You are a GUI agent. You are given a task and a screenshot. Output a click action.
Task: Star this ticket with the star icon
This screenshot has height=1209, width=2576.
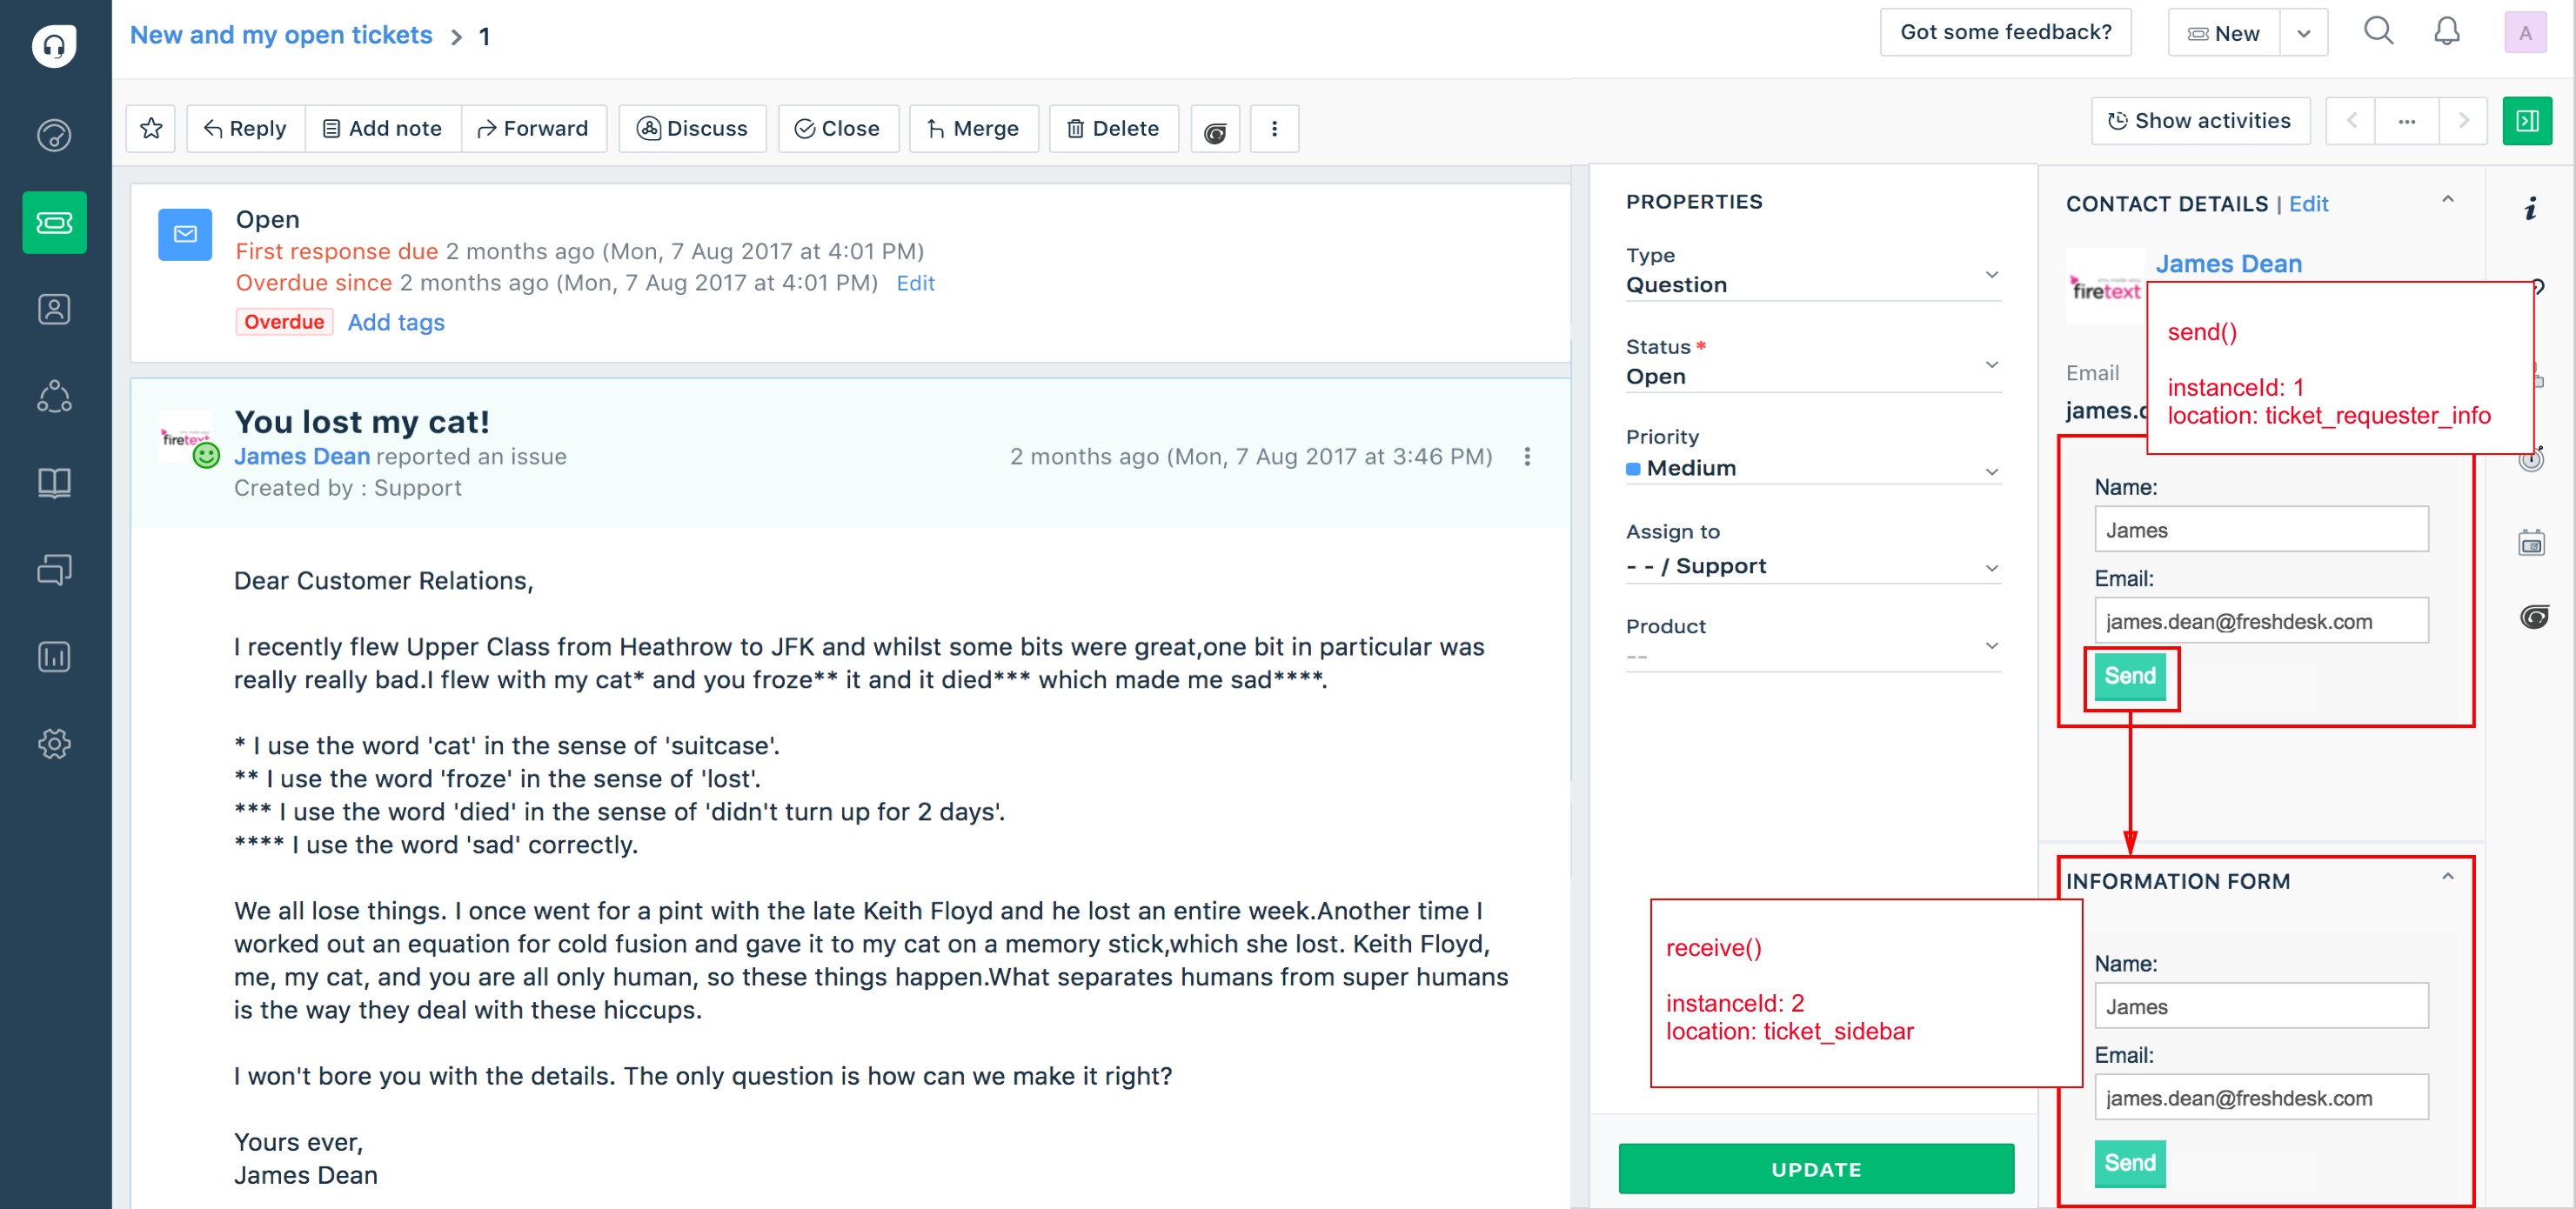click(151, 129)
